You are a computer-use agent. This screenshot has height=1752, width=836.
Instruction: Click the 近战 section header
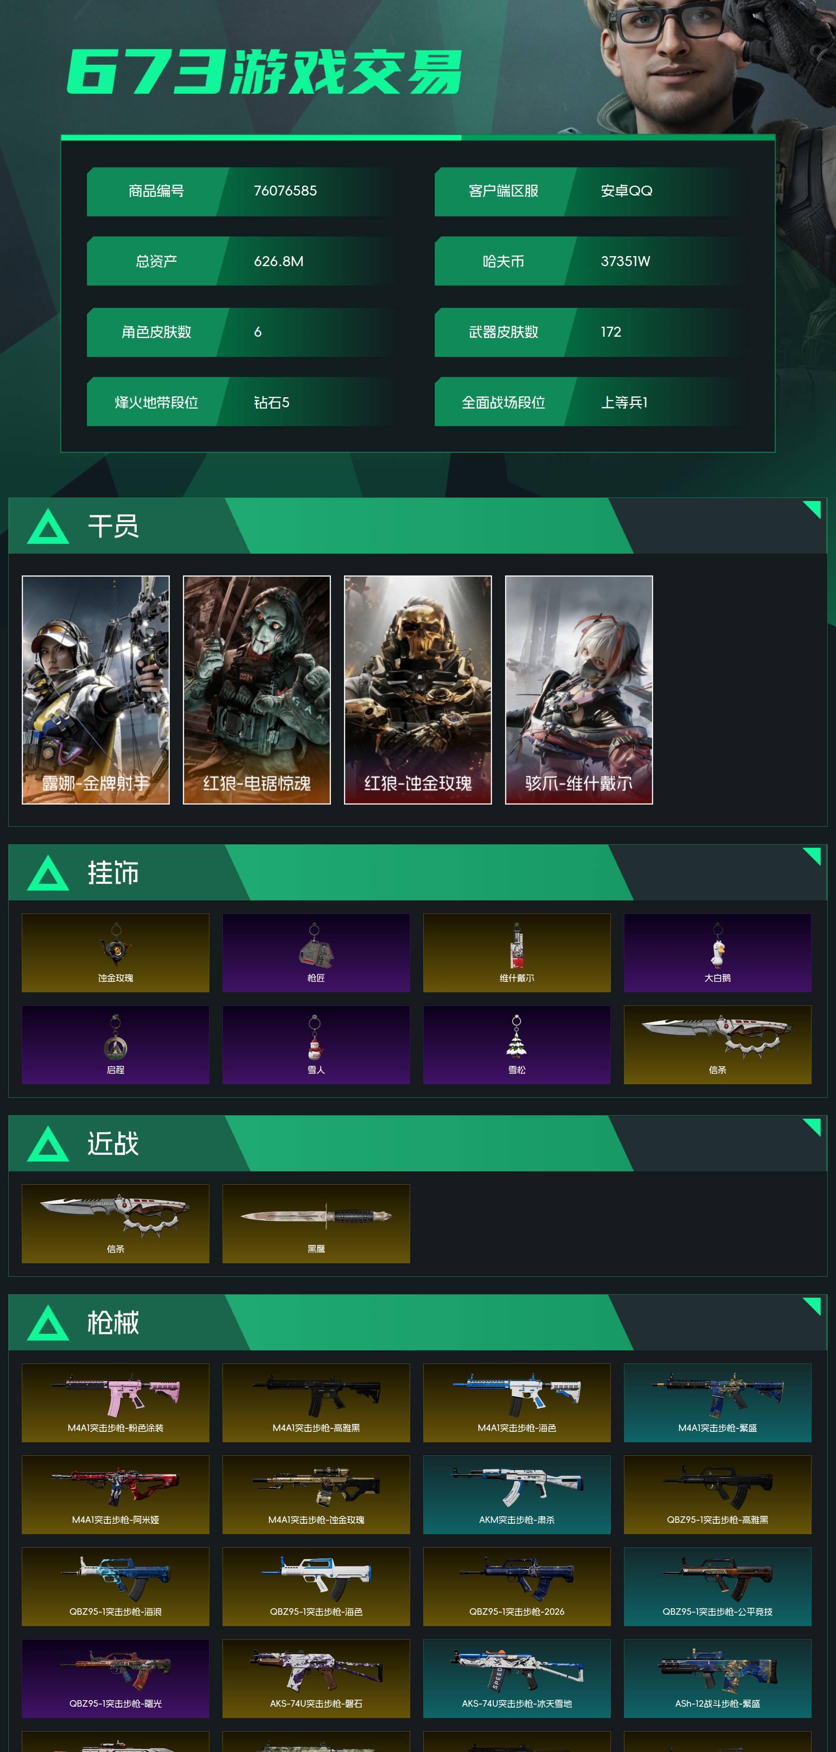pyautogui.click(x=417, y=1143)
